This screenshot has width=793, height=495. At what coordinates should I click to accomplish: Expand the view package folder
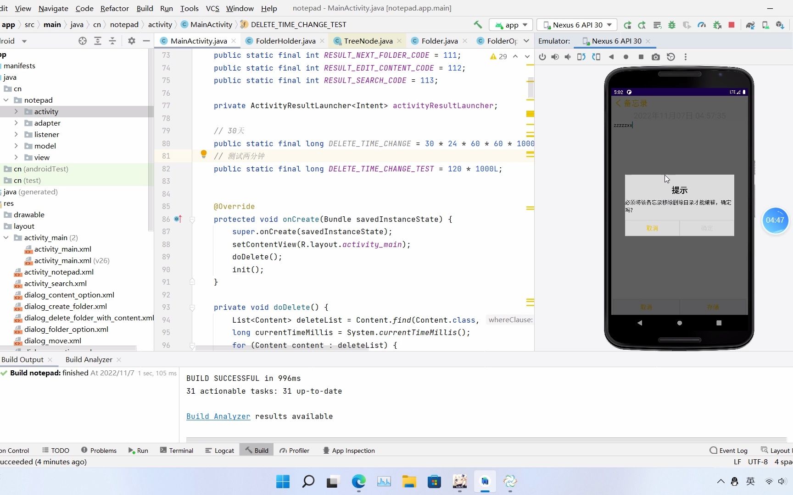pyautogui.click(x=16, y=157)
